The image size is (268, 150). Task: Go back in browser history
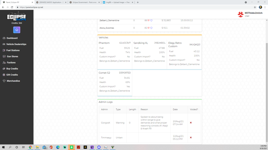point(3,7)
